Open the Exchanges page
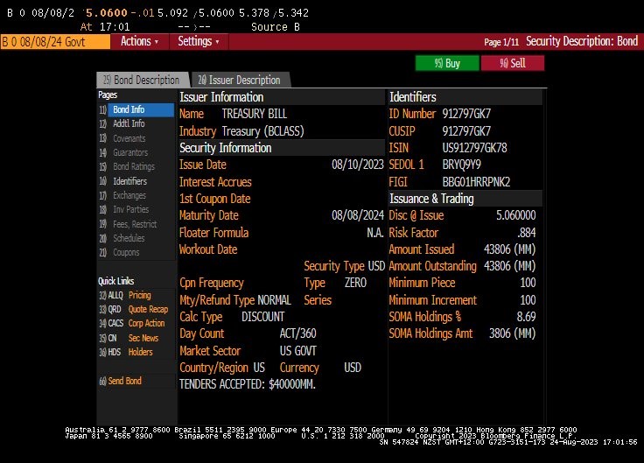Image resolution: width=644 pixels, height=463 pixels. click(136, 195)
